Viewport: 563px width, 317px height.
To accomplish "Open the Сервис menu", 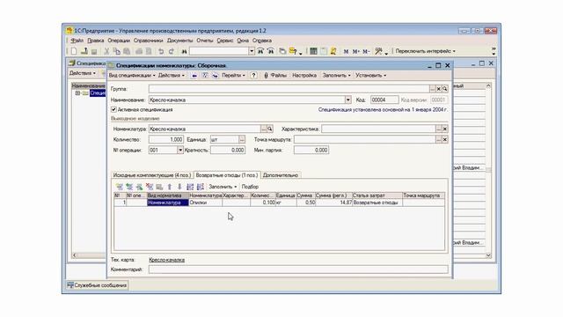I will pos(225,41).
